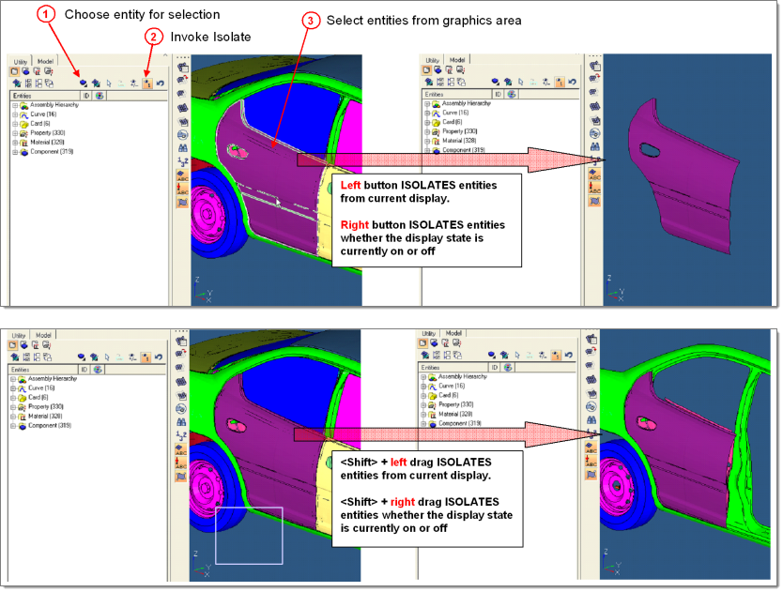Invoke the Isolate tool in the browser toolbar

coord(146,83)
